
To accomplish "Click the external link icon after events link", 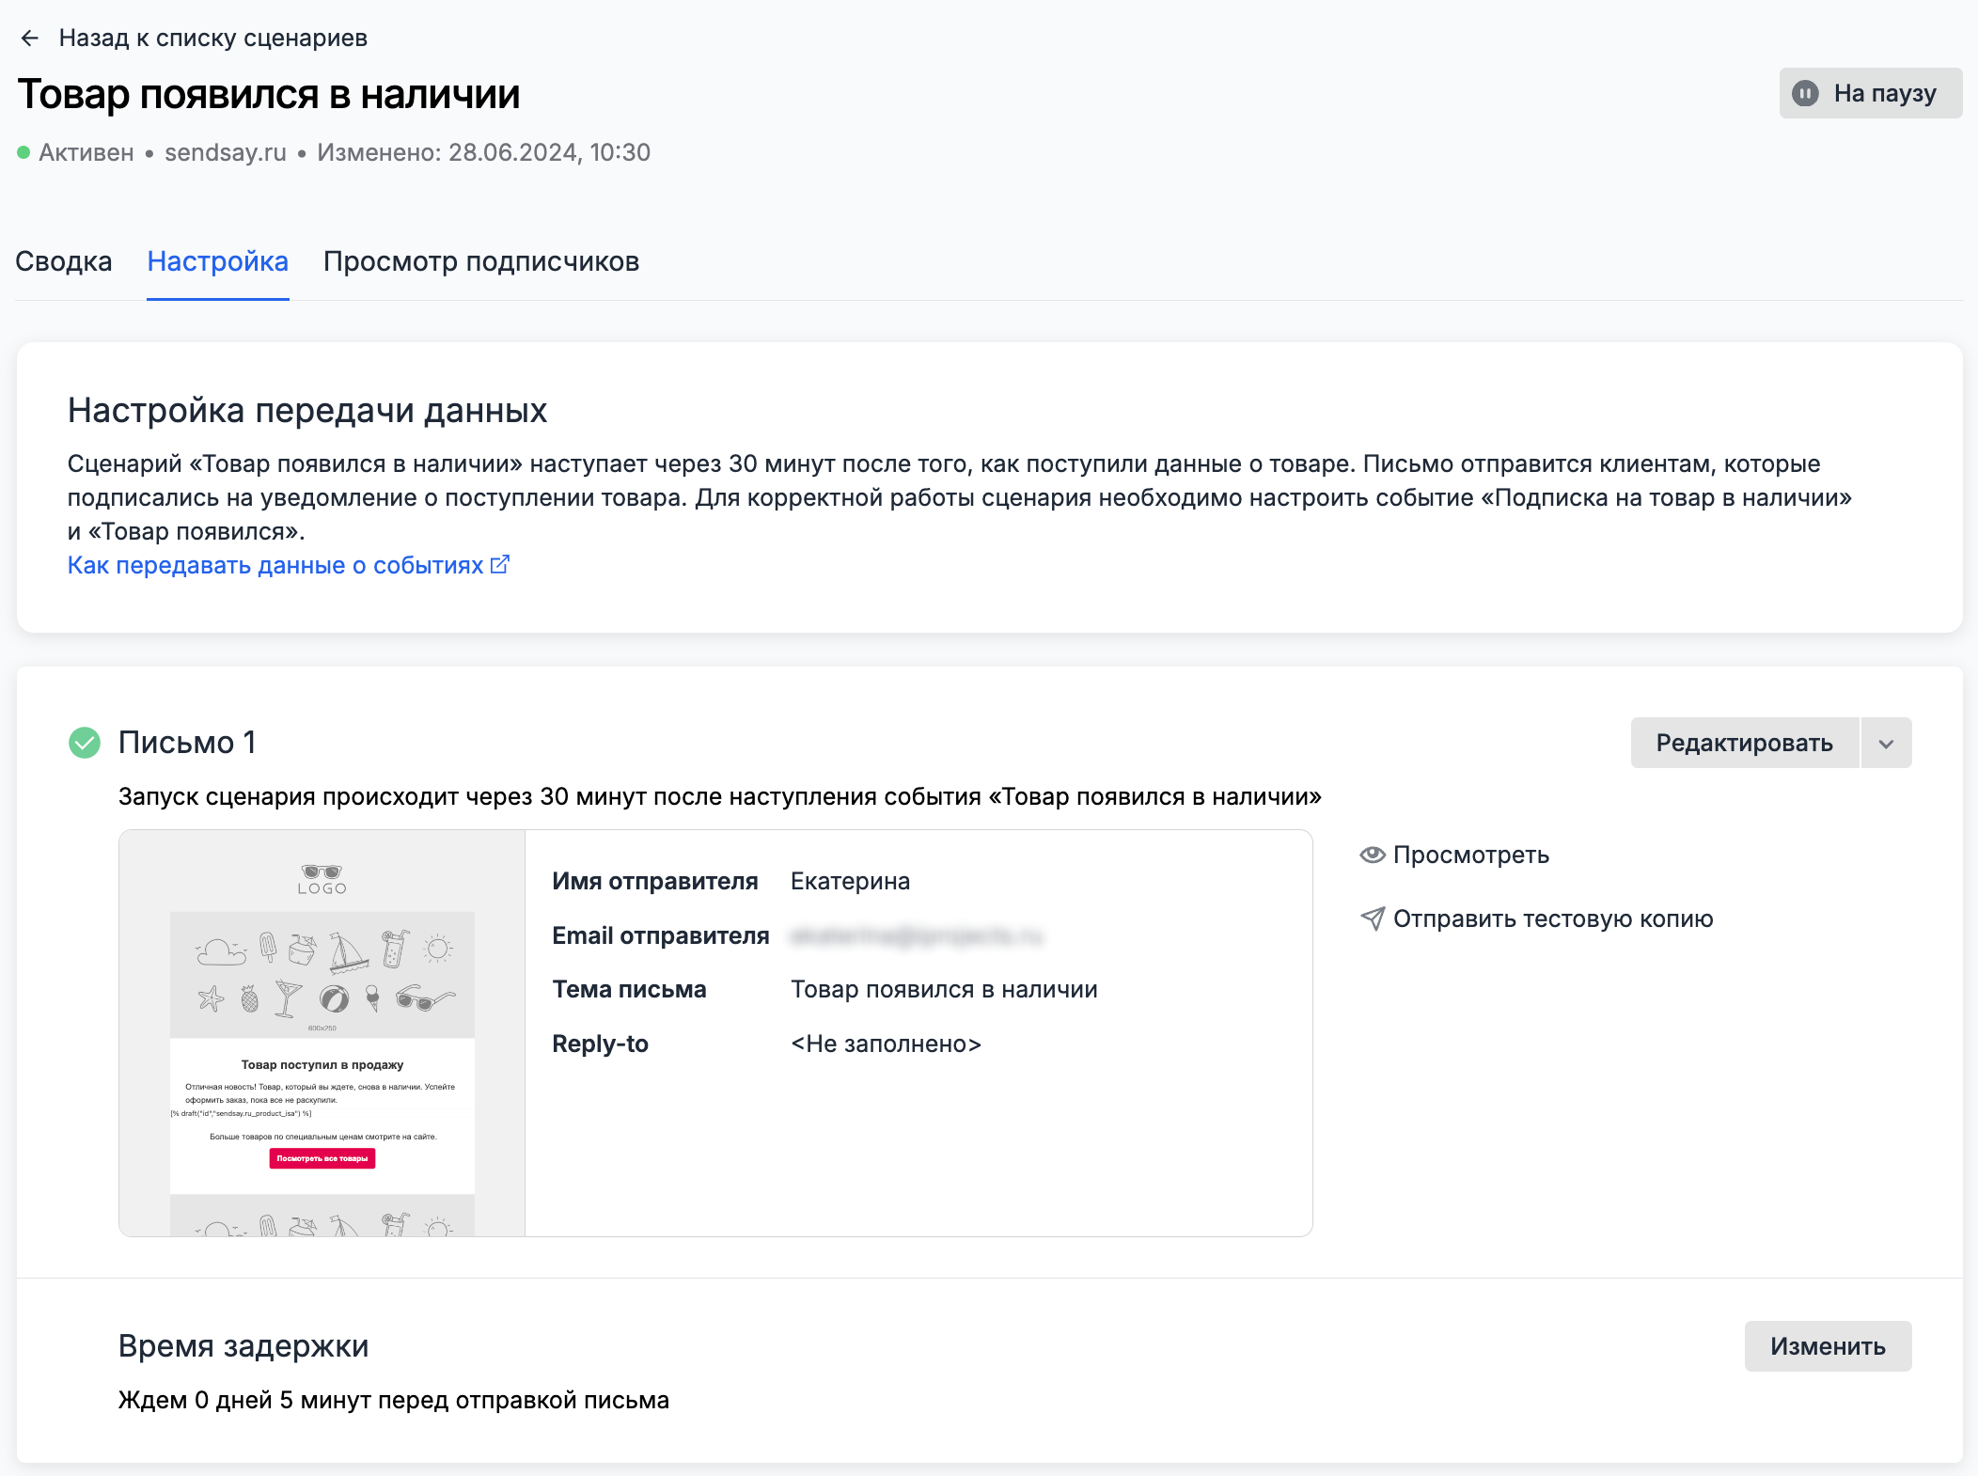I will pos(500,564).
